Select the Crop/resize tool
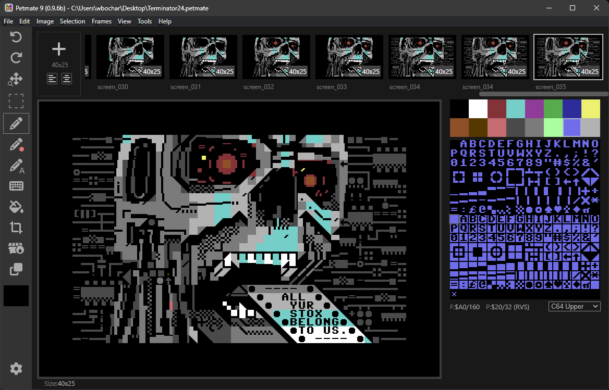This screenshot has width=609, height=390. (x=16, y=227)
